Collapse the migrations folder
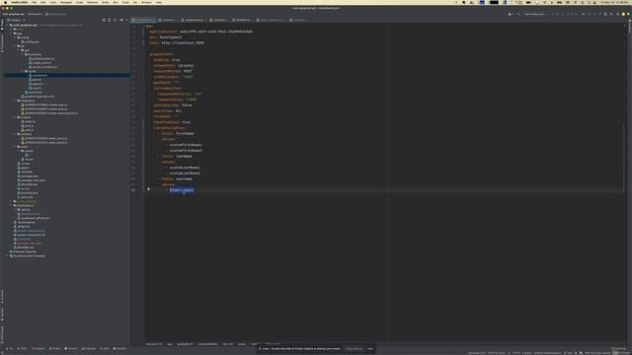Screen dimensions: 632x355 15,101
